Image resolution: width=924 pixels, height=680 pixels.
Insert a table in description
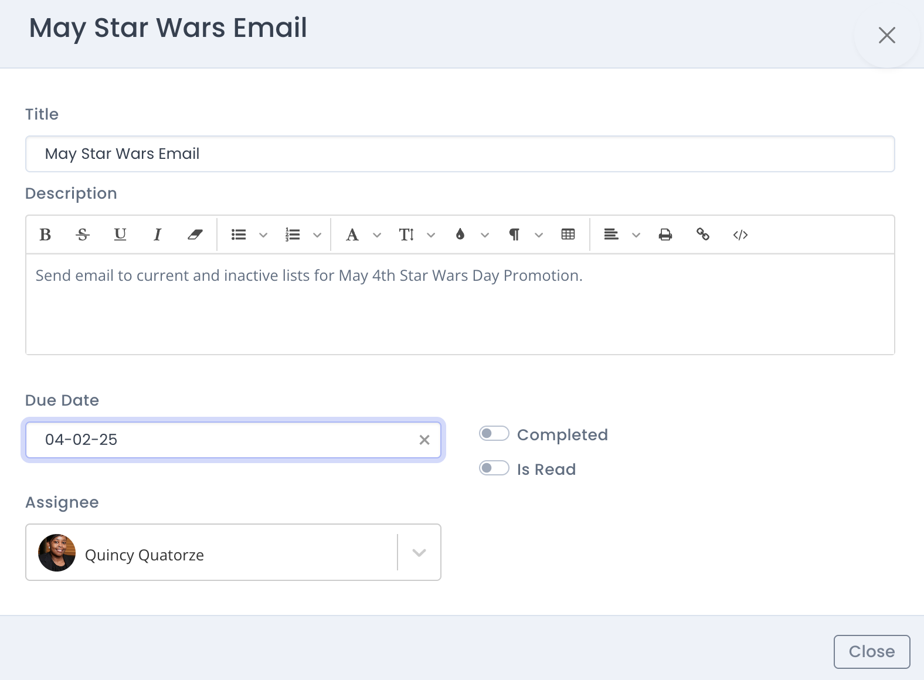568,235
